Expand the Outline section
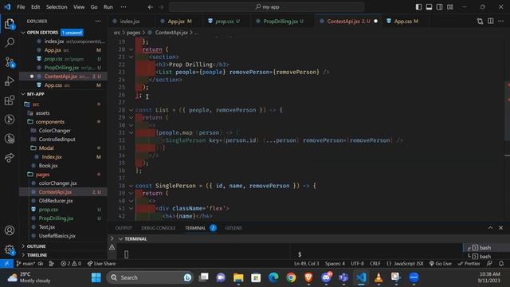This screenshot has width=510, height=287. (23, 246)
